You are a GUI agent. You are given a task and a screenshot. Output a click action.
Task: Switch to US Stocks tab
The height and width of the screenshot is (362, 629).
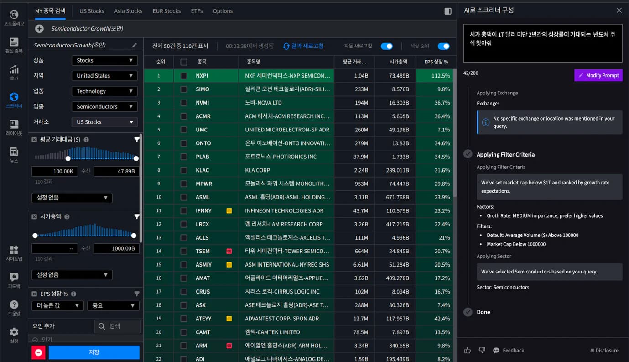pyautogui.click(x=92, y=11)
